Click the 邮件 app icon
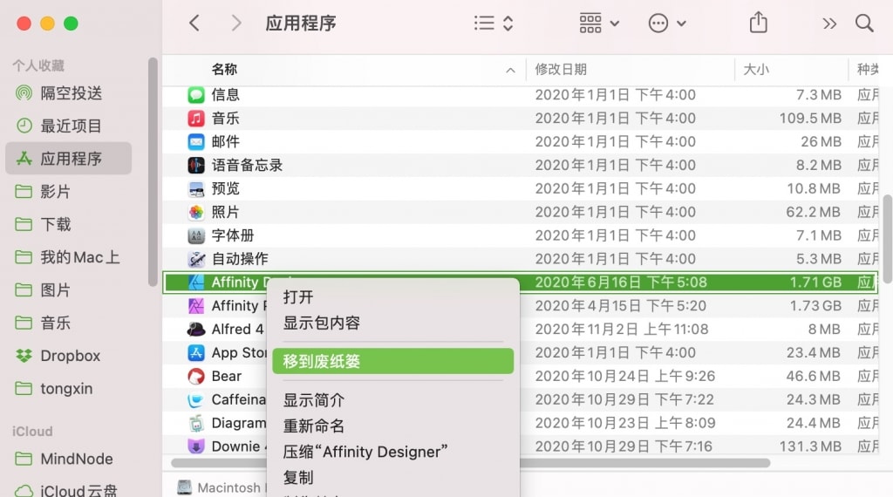The width and height of the screenshot is (893, 497). [196, 141]
